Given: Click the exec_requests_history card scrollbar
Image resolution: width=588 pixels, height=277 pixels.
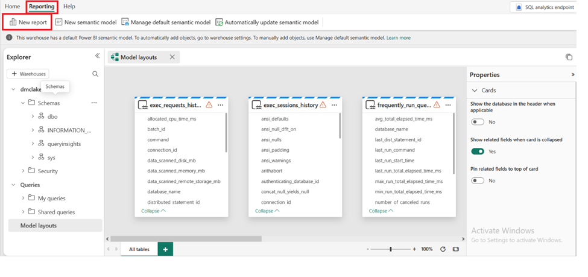Looking at the screenshot, I should coord(226,133).
